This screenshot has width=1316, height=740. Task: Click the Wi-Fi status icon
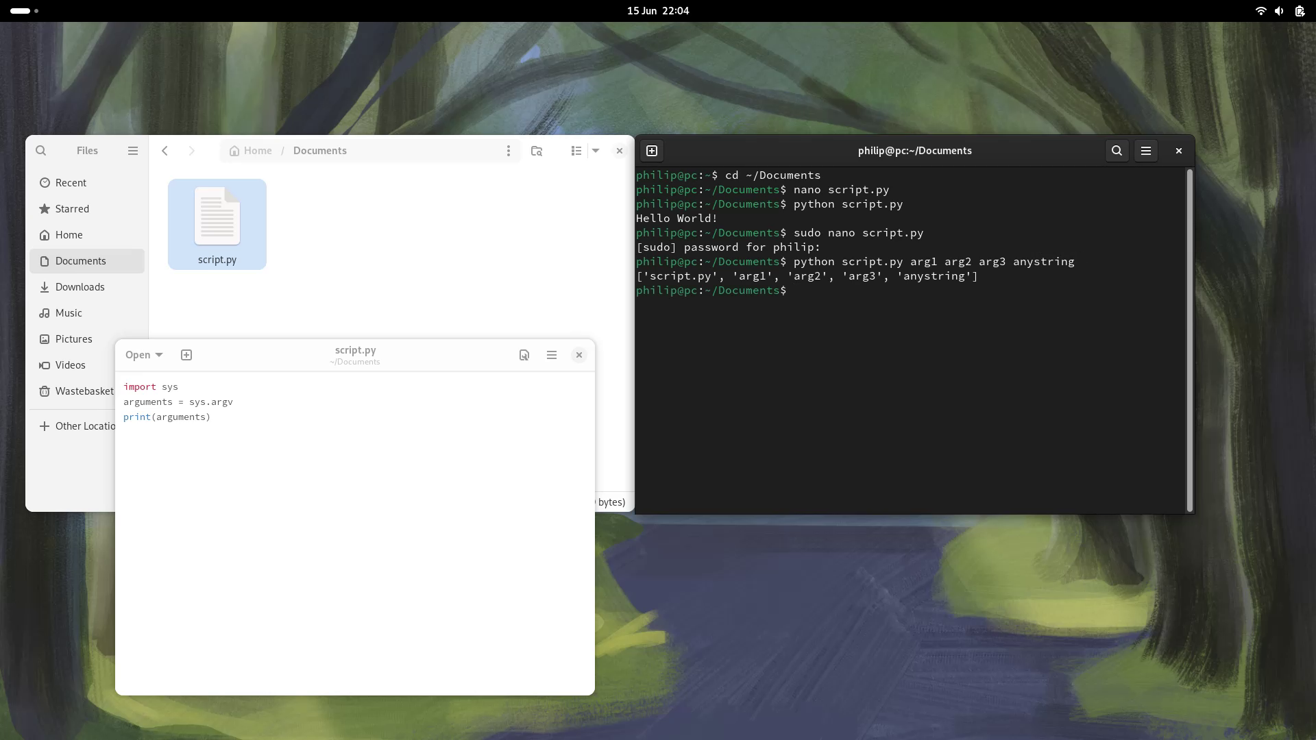(x=1260, y=11)
